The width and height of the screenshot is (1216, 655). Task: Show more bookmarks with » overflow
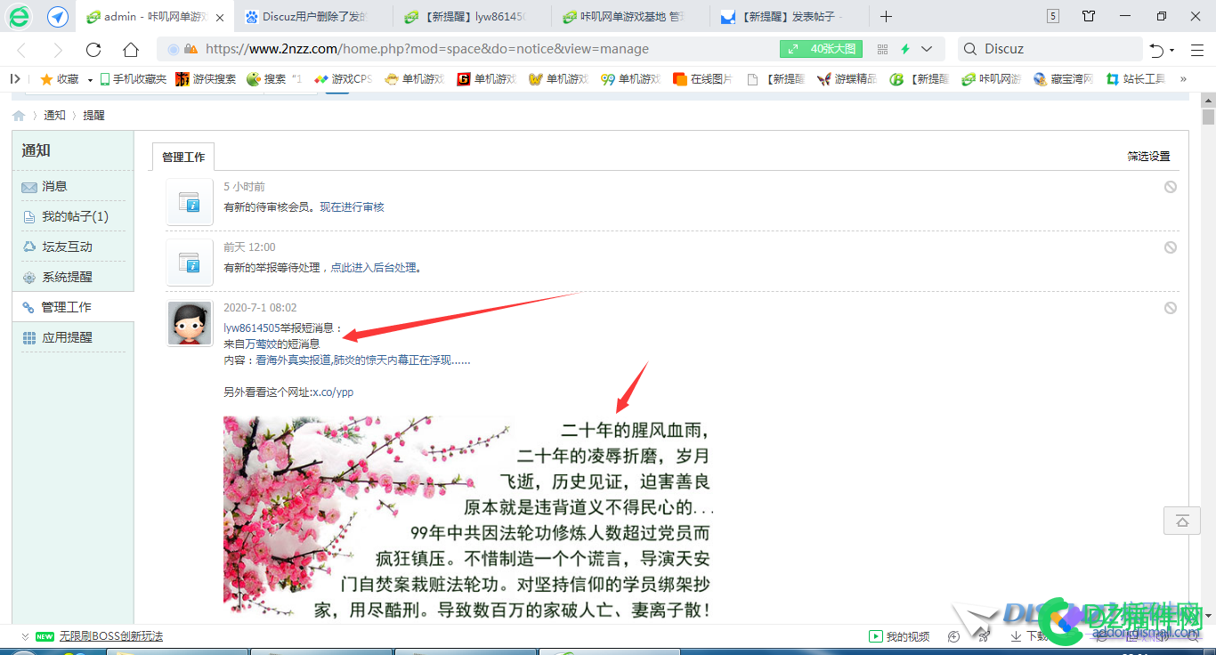click(1183, 79)
